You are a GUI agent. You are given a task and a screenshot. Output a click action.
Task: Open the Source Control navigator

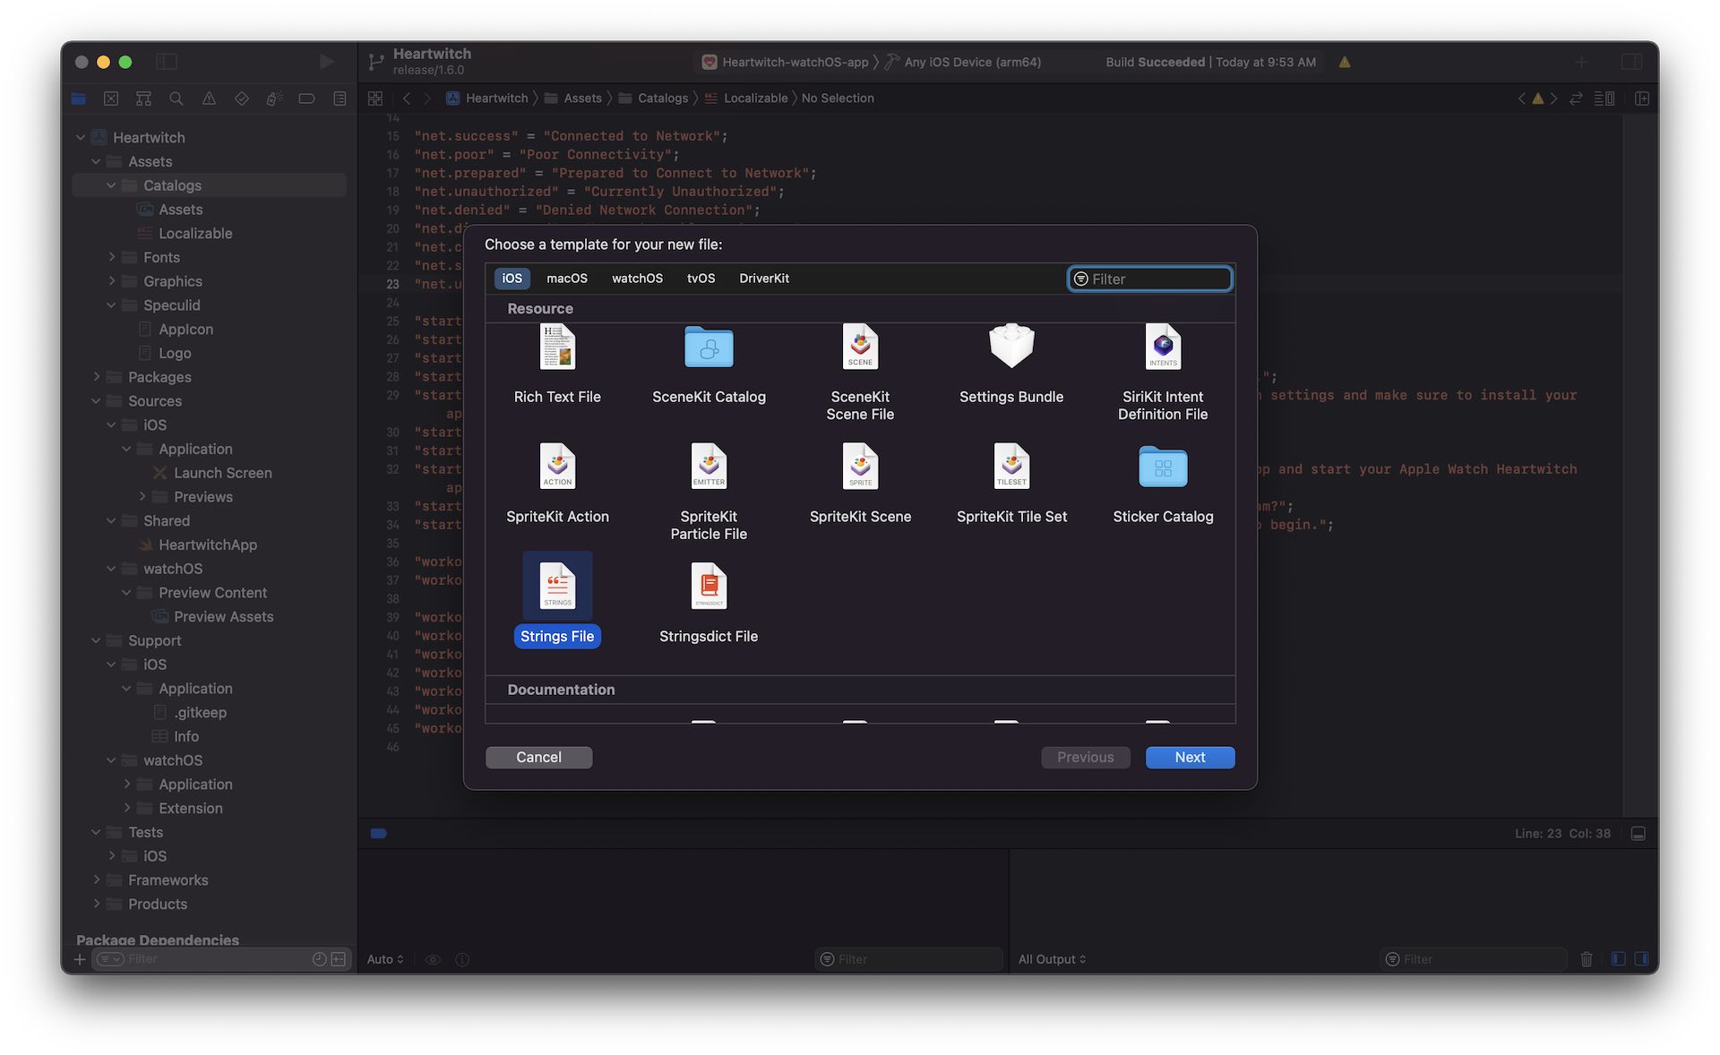(111, 99)
